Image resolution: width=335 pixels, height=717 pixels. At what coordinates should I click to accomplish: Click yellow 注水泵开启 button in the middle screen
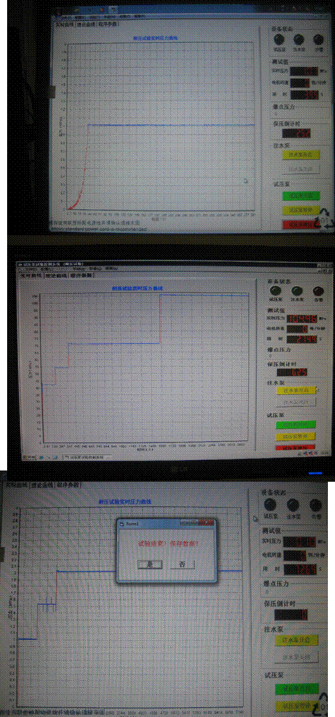click(x=296, y=390)
